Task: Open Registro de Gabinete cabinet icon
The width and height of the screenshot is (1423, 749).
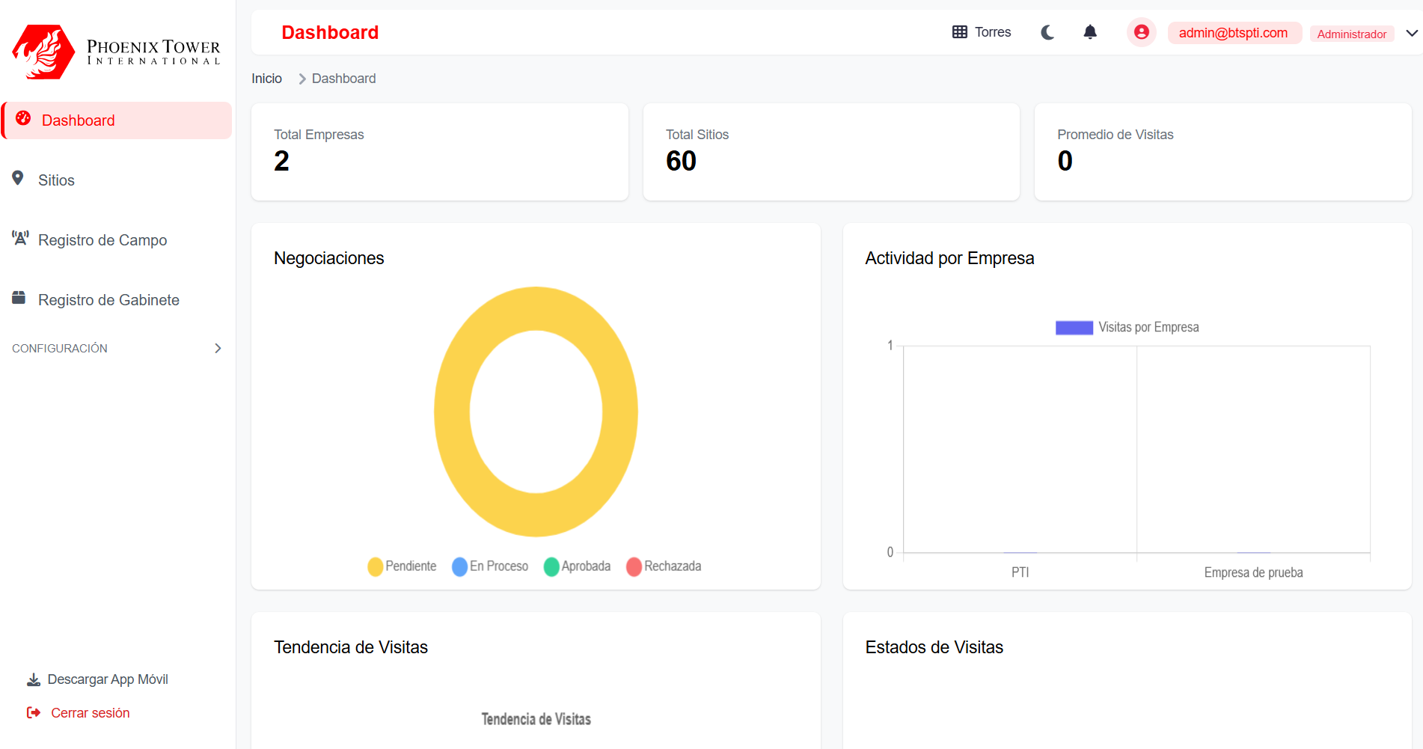Action: point(19,298)
